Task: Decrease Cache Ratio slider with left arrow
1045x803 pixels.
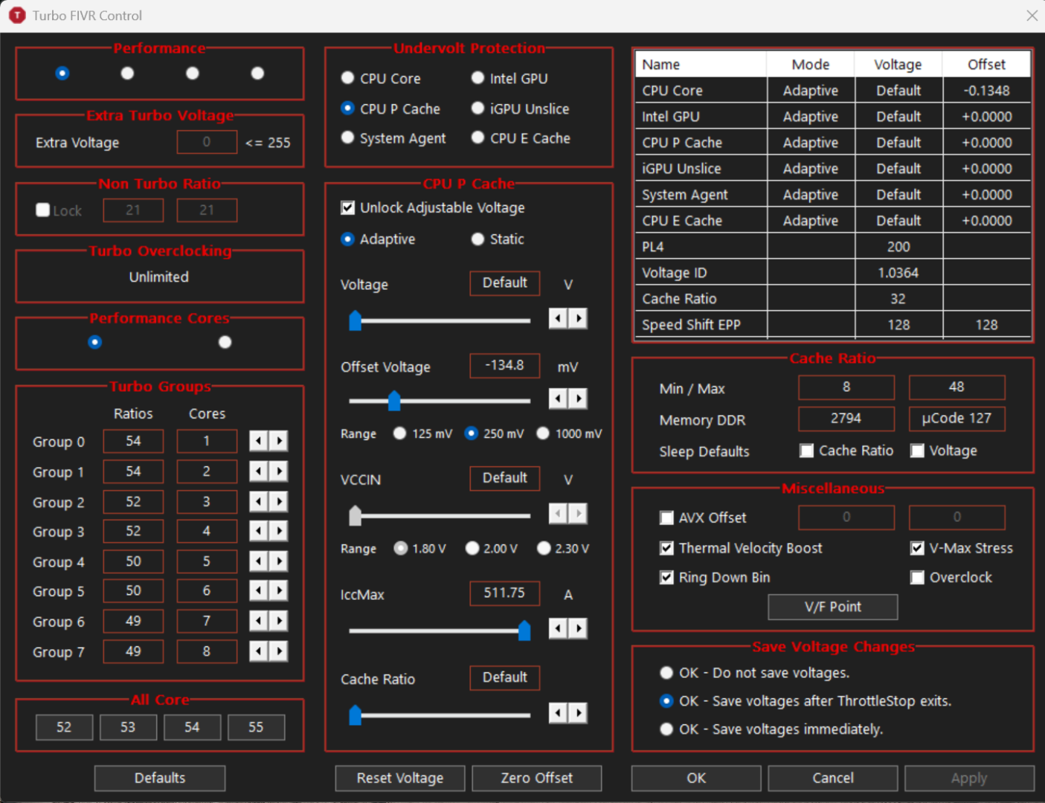Action: 558,714
